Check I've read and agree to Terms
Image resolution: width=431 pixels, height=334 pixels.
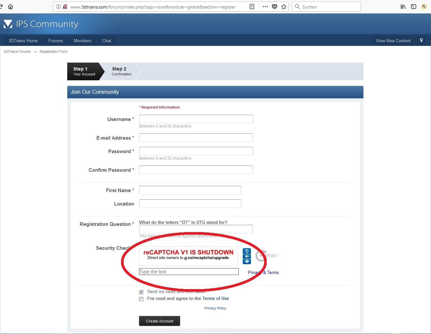pos(141,299)
